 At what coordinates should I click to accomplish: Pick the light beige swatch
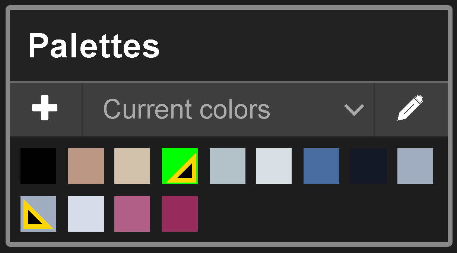point(132,166)
